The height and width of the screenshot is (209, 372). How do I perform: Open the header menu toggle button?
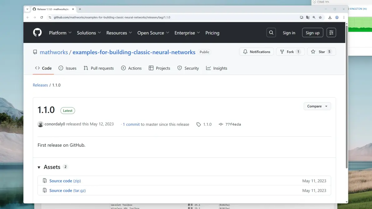(x=331, y=33)
